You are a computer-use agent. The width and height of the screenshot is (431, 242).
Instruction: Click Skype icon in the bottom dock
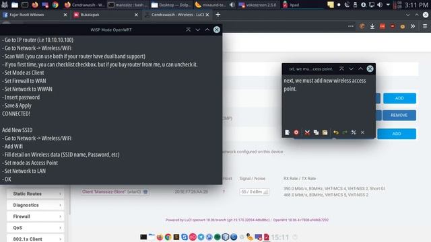pos(185,237)
